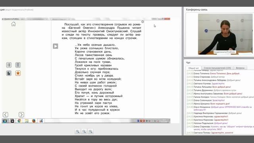Select Светлана Усачева's greeting message
254x143 pixels.
[206, 83]
